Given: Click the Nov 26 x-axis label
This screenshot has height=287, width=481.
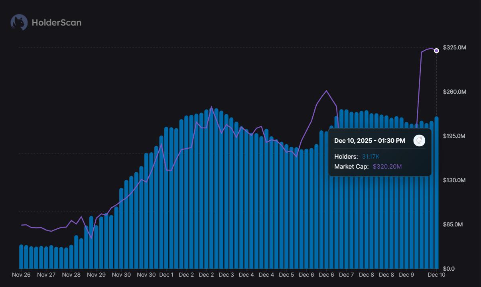Looking at the screenshot, I should pos(21,275).
